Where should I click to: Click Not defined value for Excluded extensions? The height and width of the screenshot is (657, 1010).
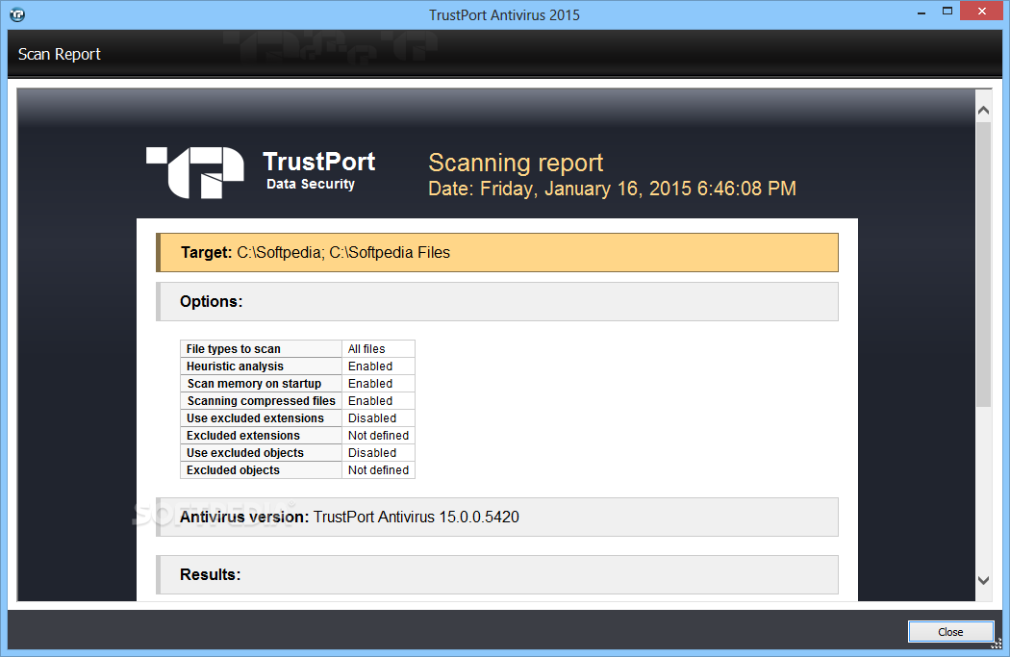coord(378,436)
